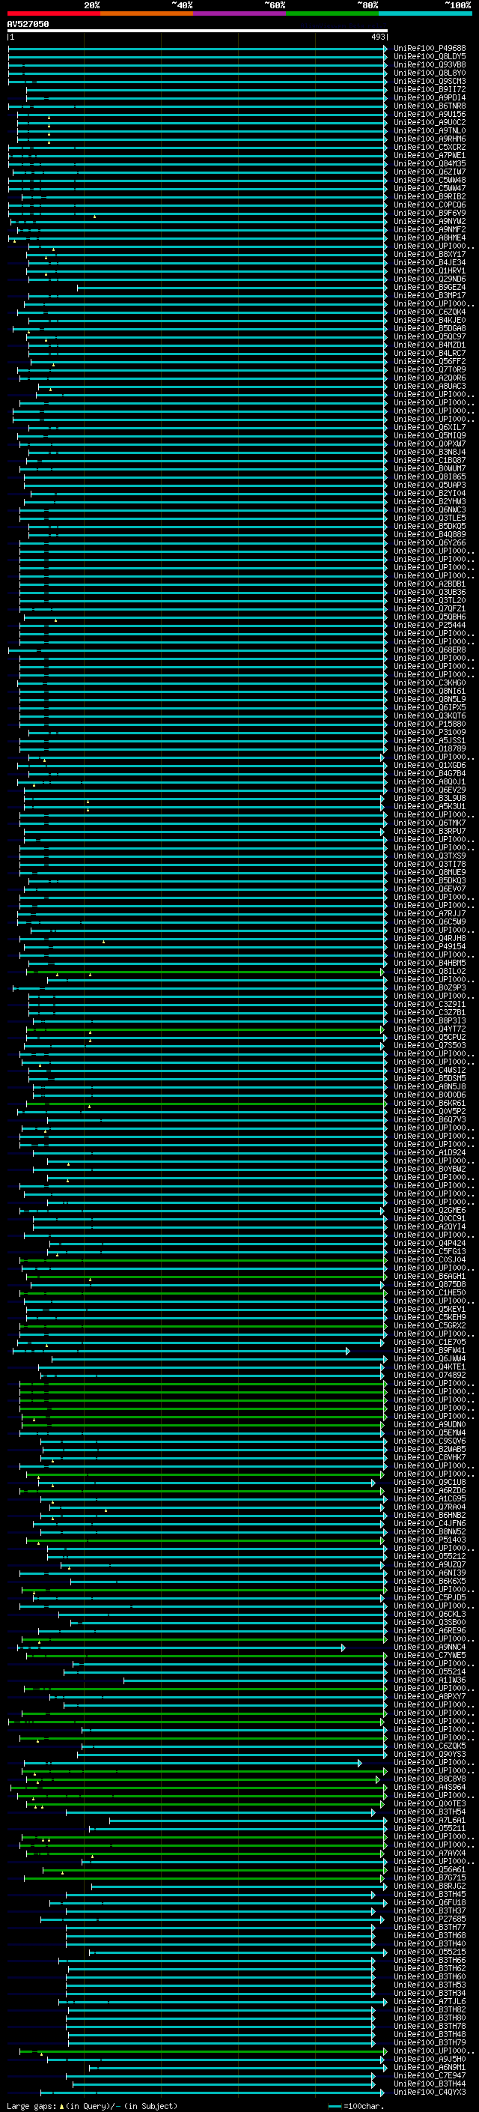The image size is (479, 2112).
Task: Select hit UniRef100_P25444
Action: 430,625
